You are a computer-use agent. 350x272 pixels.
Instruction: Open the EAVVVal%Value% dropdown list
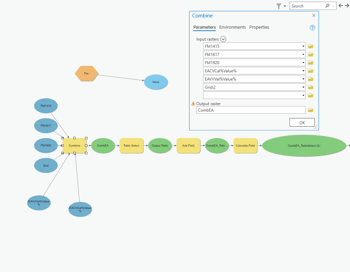coord(303,79)
